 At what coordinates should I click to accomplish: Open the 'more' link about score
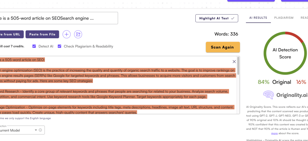pos(274,133)
